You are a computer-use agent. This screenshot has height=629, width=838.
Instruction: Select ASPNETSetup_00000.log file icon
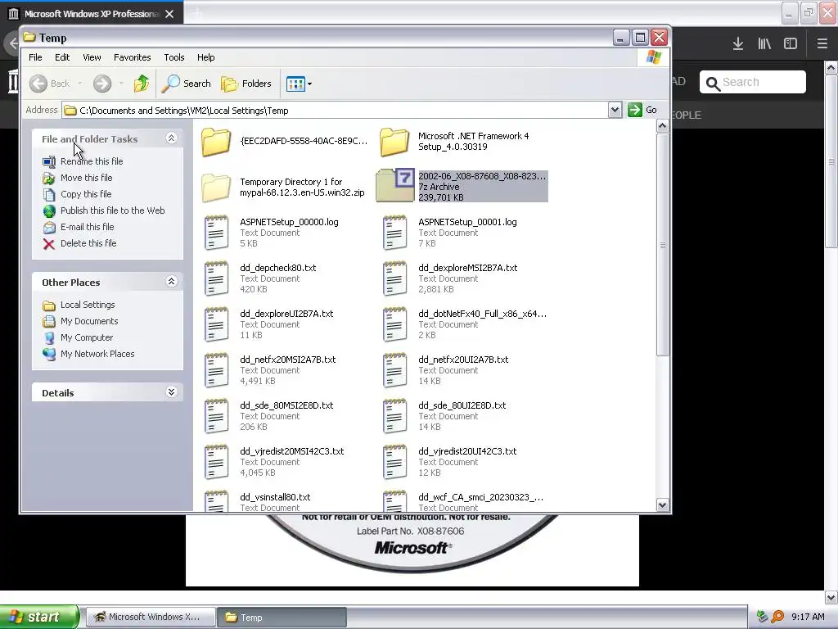click(x=216, y=233)
